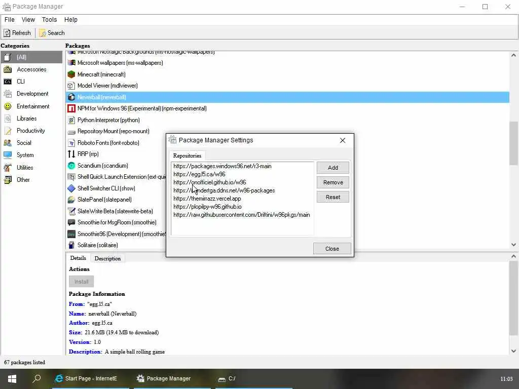Click the details pane scroll-up arrow

coord(513,256)
